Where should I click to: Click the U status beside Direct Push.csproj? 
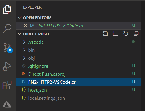tap(134, 74)
